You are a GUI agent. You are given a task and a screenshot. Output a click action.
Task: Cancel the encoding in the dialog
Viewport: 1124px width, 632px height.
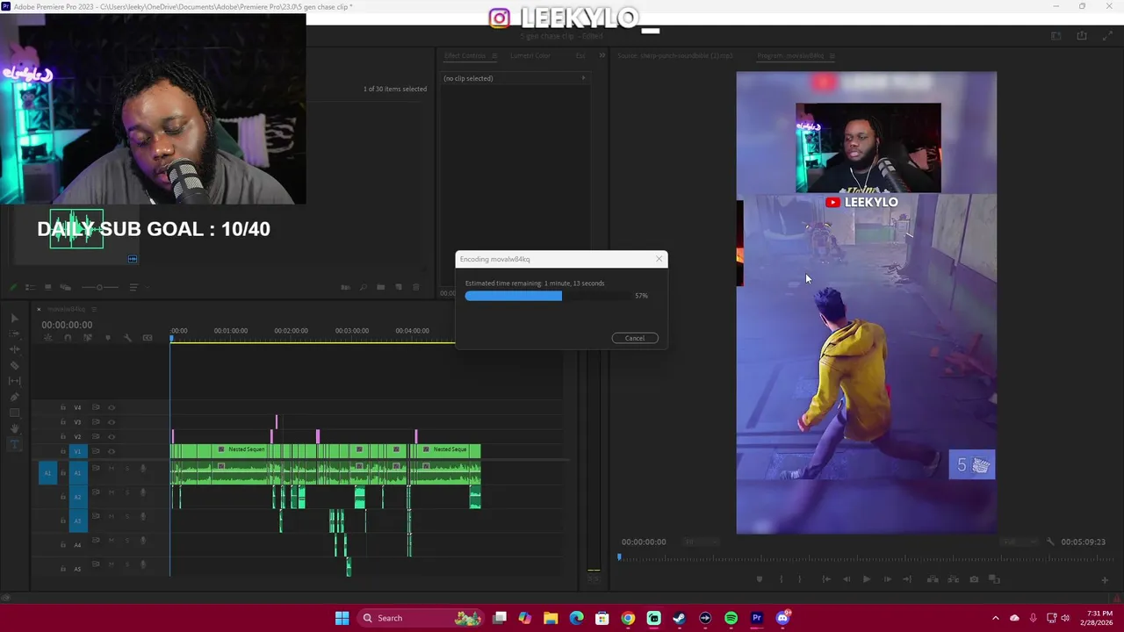[x=635, y=338]
